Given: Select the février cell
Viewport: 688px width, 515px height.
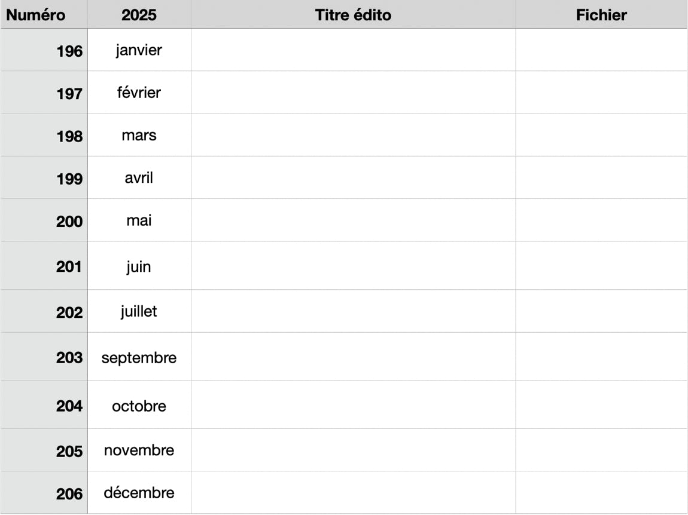Looking at the screenshot, I should coord(139,93).
